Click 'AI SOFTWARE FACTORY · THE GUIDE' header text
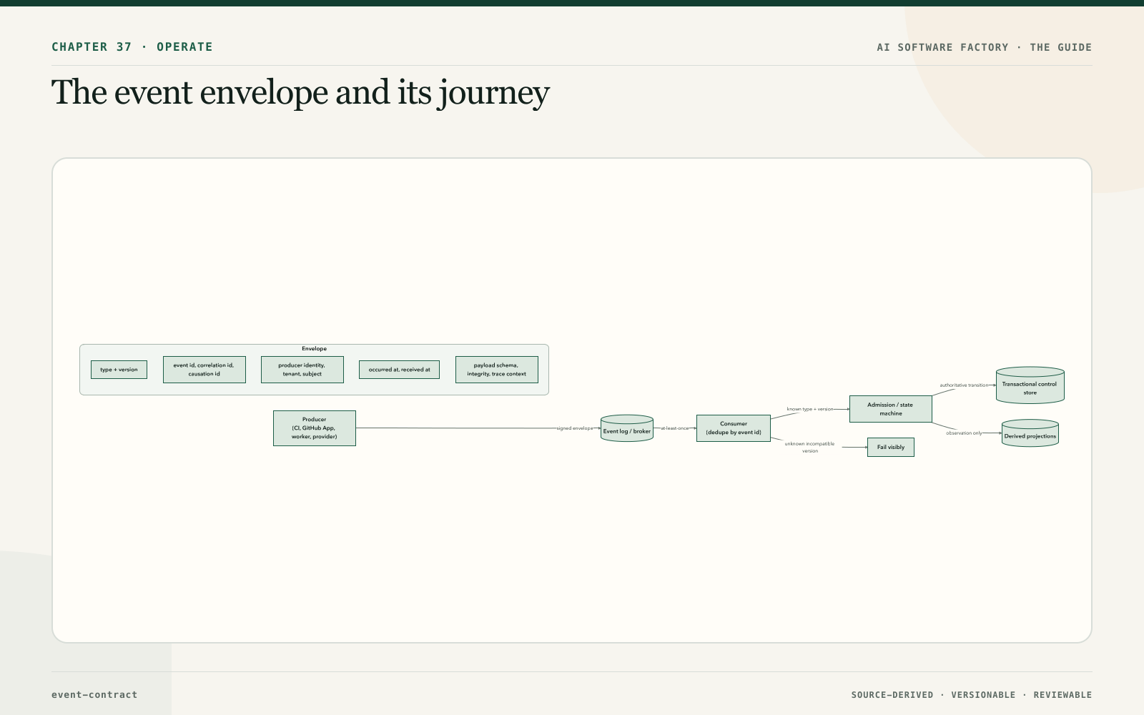 (x=985, y=47)
